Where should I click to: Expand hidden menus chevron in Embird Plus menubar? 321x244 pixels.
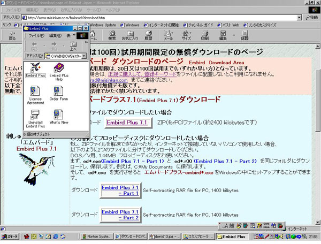[74, 35]
